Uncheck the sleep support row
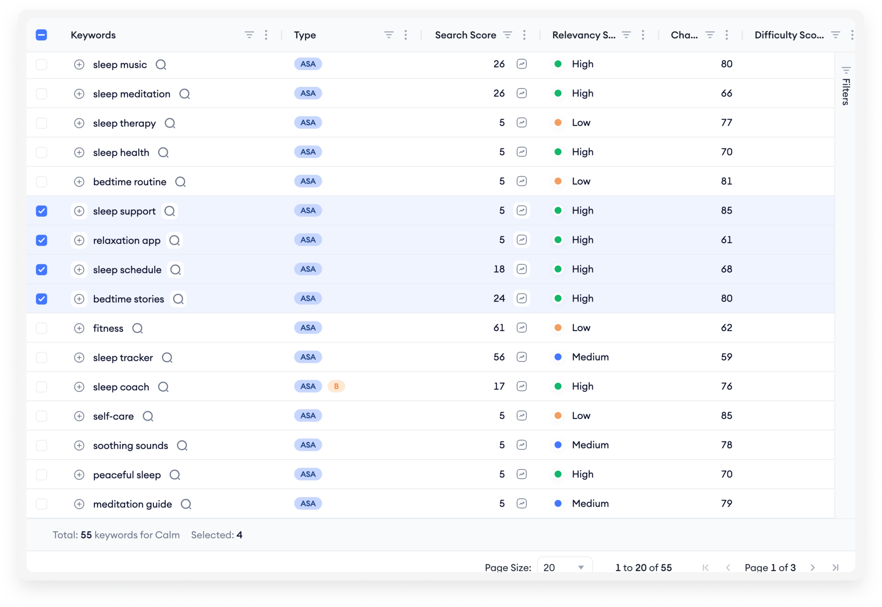 [41, 211]
